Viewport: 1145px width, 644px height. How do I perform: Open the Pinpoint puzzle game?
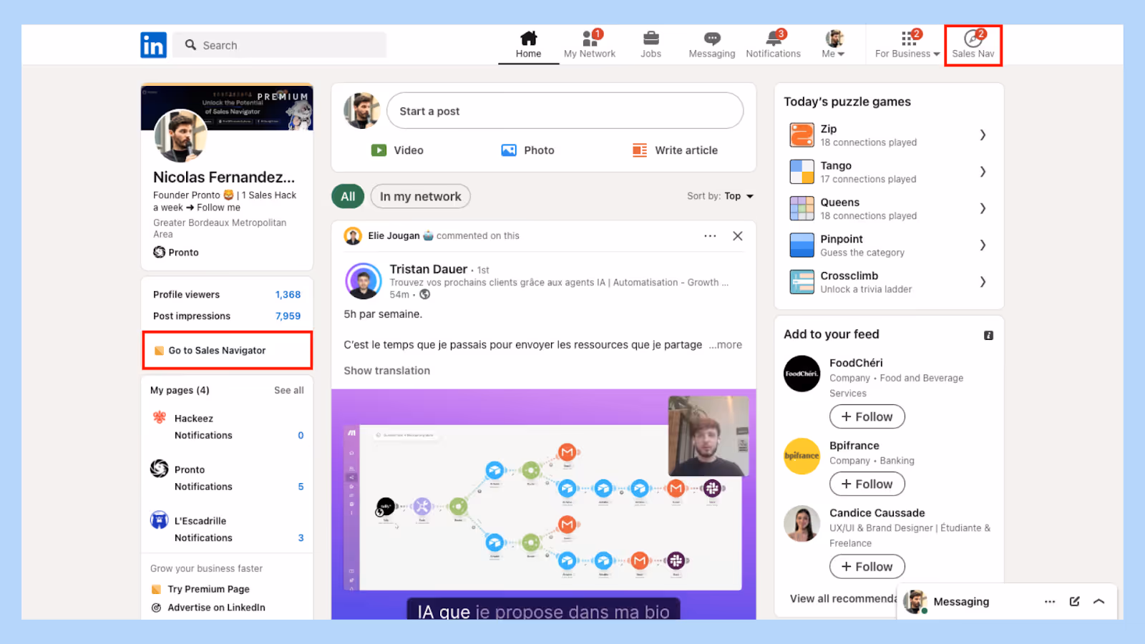[x=888, y=245]
